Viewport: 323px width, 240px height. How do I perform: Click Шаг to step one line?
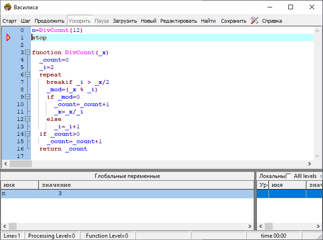[25, 21]
